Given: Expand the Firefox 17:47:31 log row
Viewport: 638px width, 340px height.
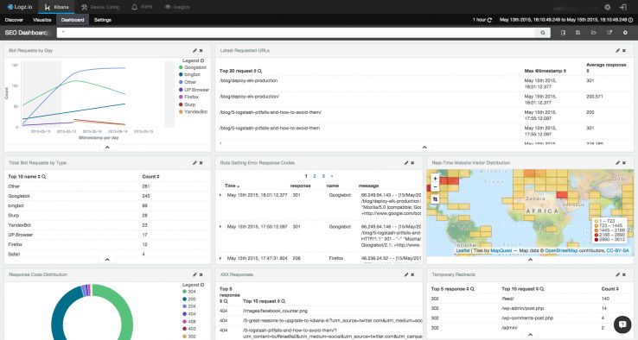Looking at the screenshot, I should click(x=220, y=258).
